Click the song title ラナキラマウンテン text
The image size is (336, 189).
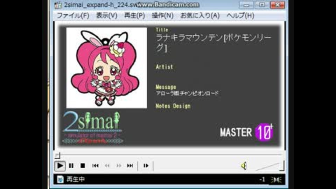[213, 43]
